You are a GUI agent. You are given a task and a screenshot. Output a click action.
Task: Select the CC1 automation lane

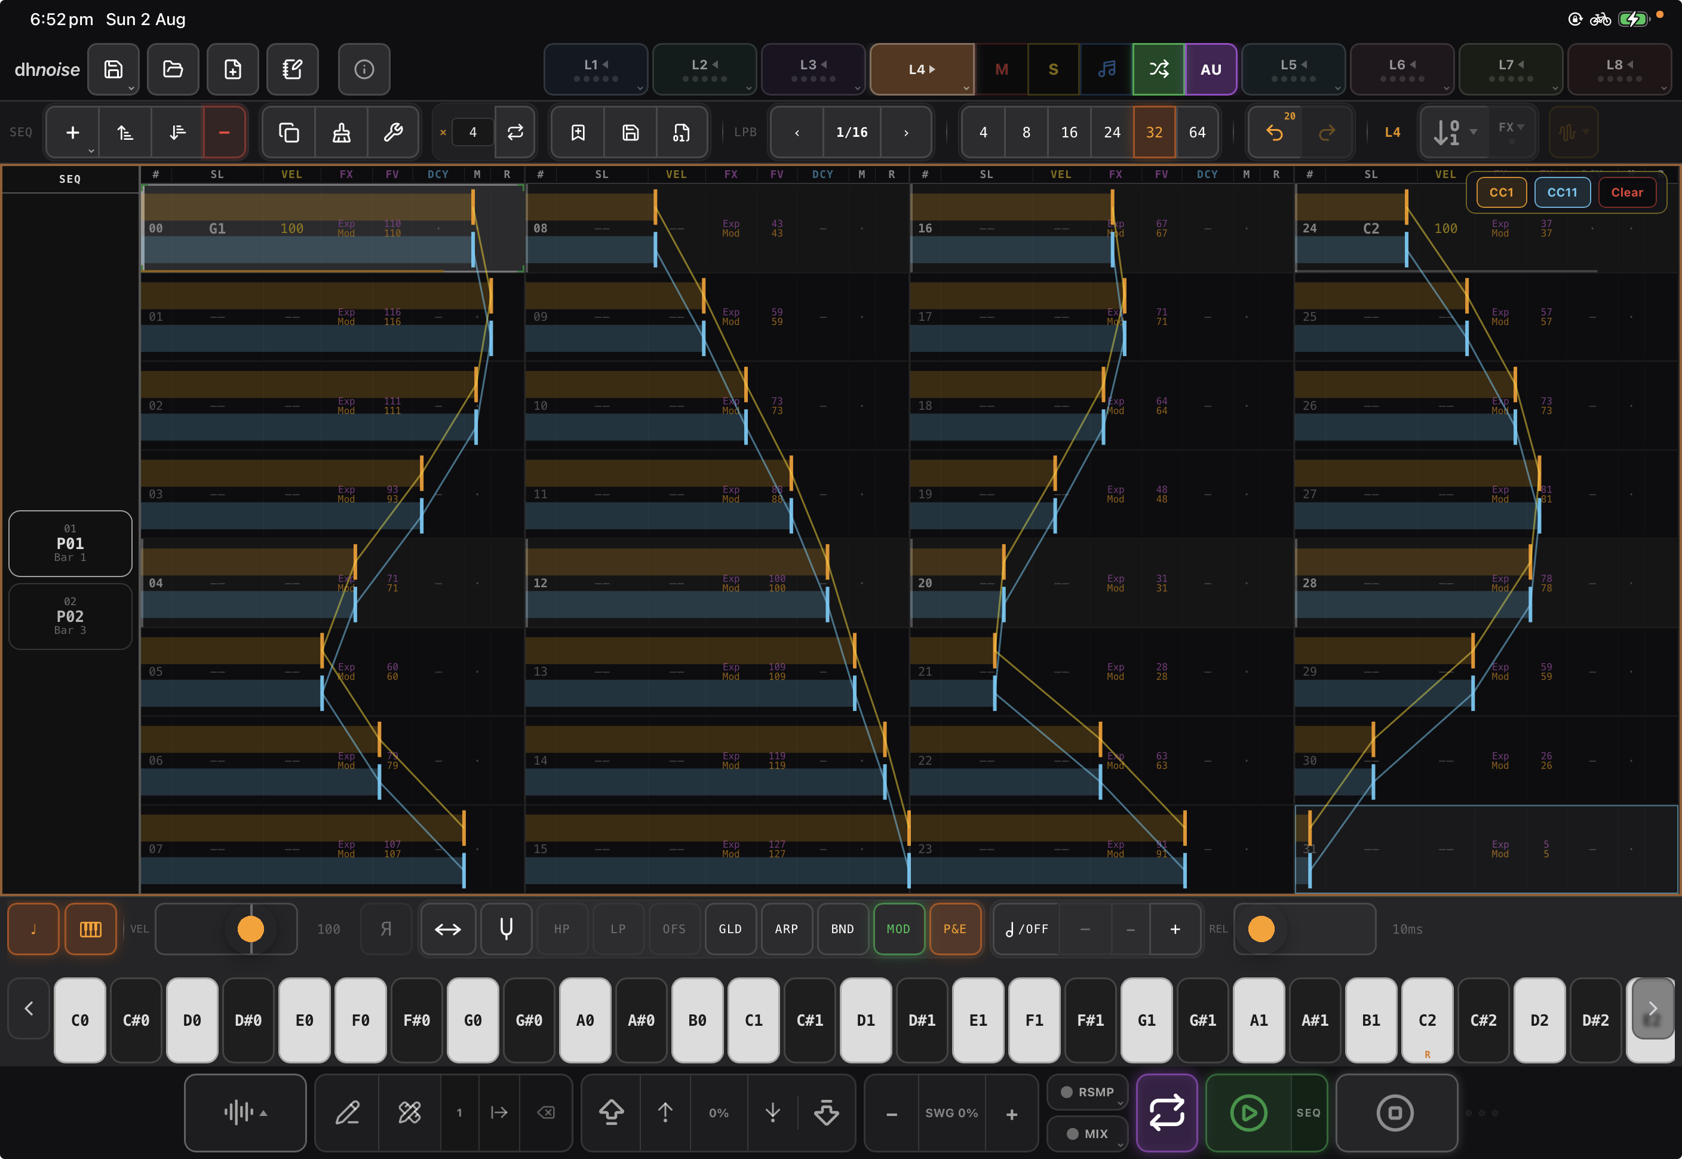coord(1501,192)
